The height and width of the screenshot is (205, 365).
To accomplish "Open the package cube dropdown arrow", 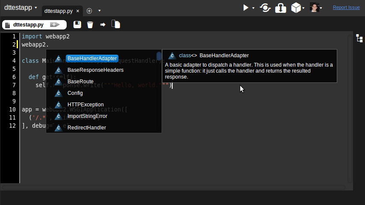I will click(x=303, y=8).
